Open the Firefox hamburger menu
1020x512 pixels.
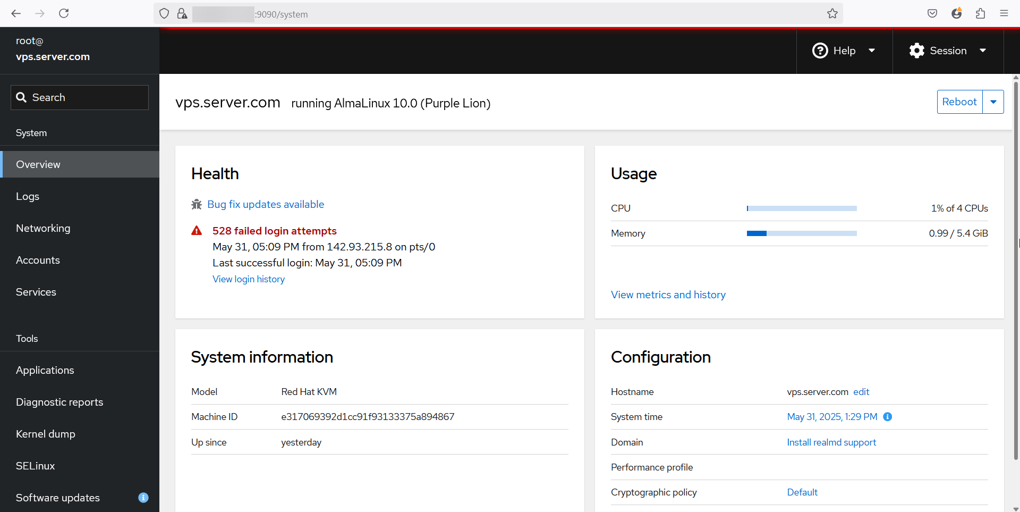(1004, 14)
